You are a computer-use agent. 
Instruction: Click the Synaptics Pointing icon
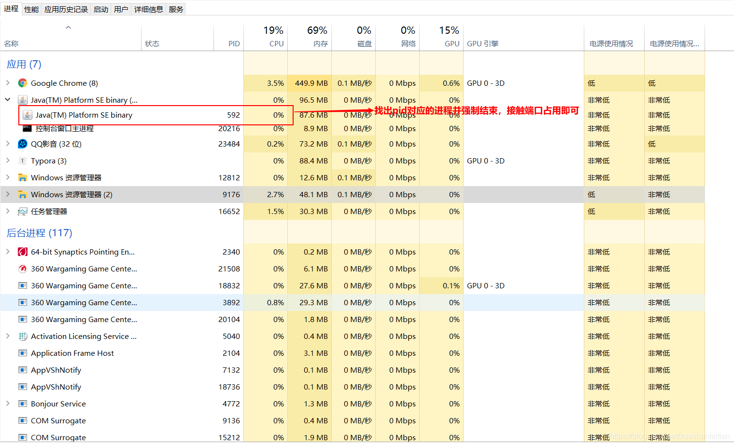pos(22,252)
